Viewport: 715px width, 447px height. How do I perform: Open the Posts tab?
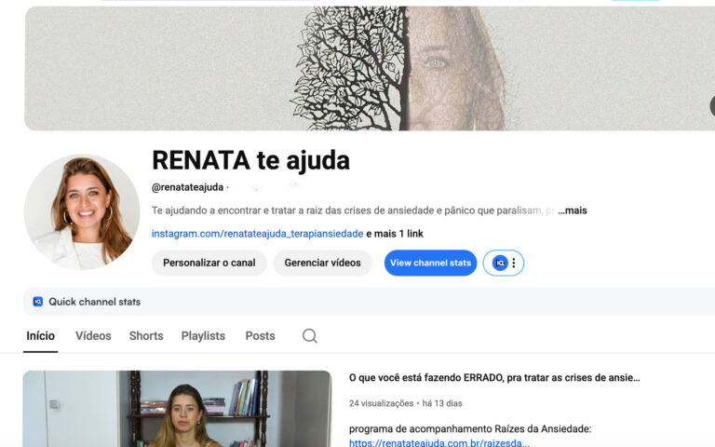point(260,336)
